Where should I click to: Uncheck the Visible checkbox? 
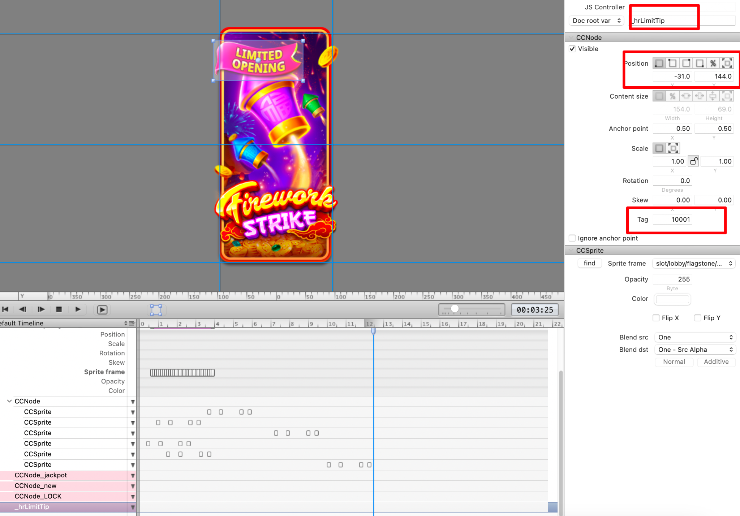coord(572,49)
